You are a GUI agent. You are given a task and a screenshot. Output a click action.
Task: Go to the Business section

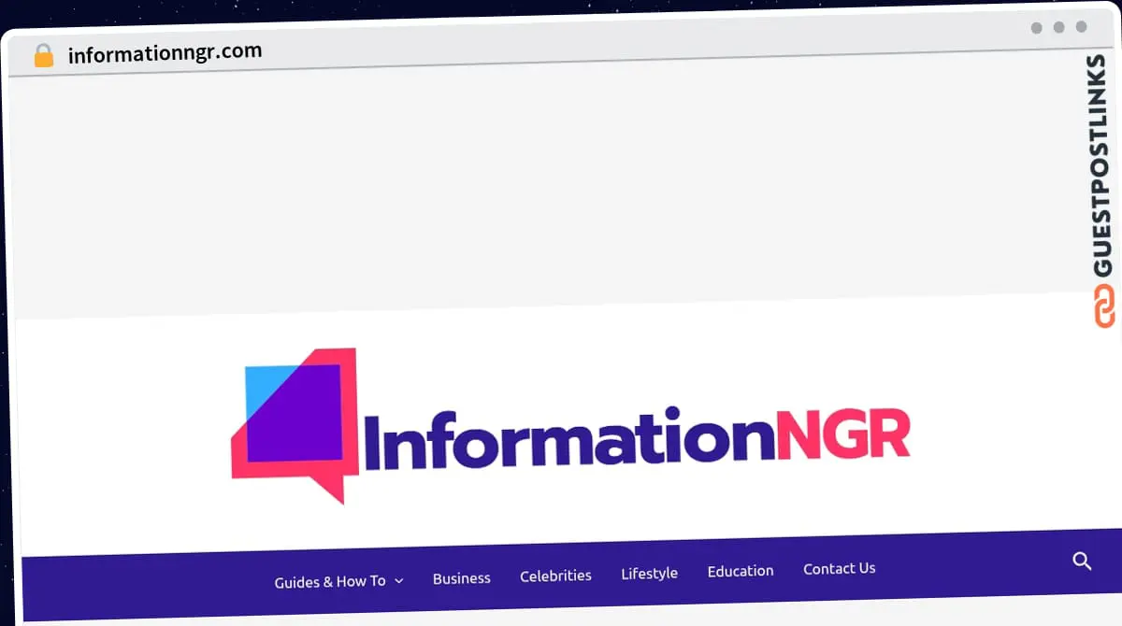[461, 578]
